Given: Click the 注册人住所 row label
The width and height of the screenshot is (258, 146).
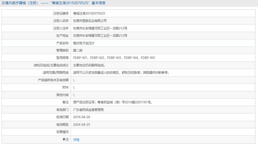Looking at the screenshot, I should (x=61, y=28).
